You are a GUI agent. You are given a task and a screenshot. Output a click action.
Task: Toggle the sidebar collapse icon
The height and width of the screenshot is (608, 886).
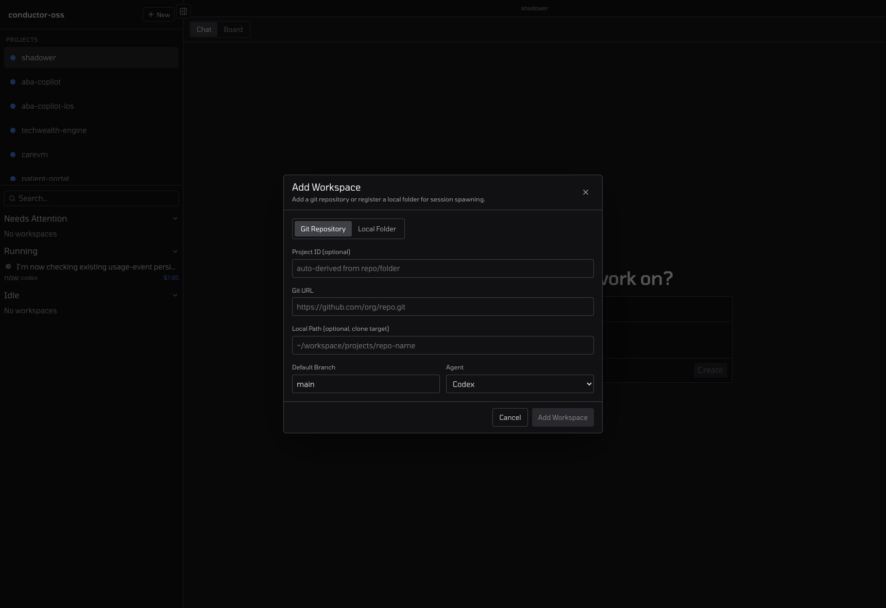[x=183, y=11]
